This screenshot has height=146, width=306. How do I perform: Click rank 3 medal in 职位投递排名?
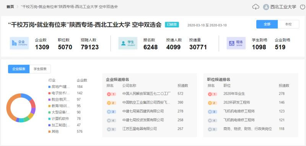(213, 112)
